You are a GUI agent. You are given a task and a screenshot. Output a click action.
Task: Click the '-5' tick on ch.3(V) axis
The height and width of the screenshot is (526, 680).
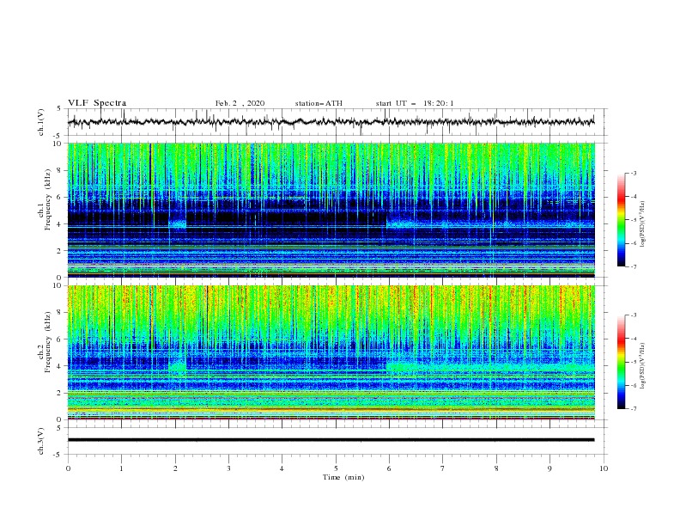tap(58, 455)
